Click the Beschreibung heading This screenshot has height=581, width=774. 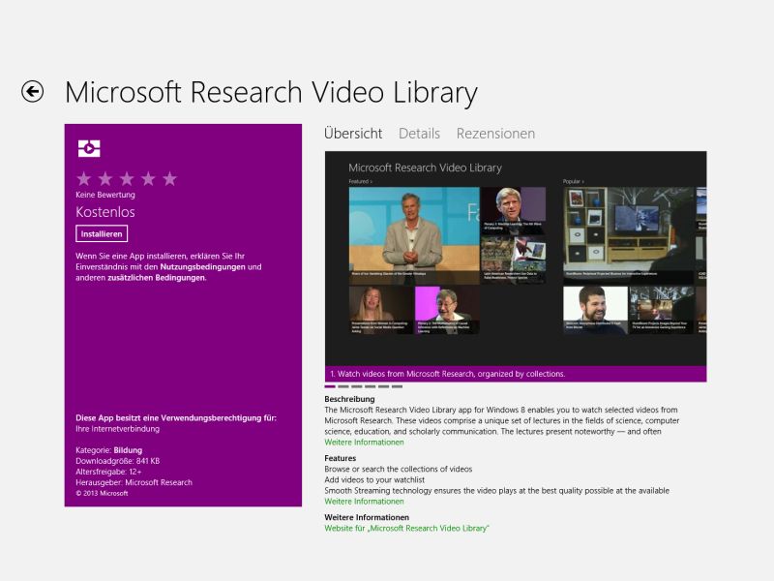click(349, 399)
